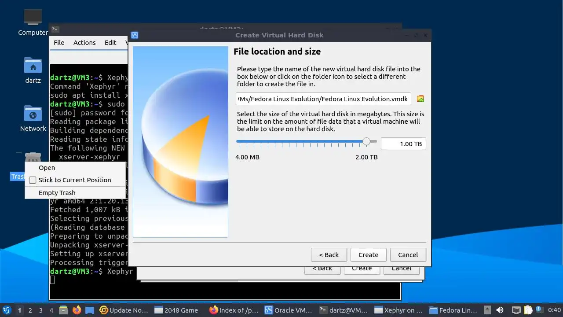The width and height of the screenshot is (563, 317).
Task: Click the show desktop icon in the panel
Action: click(90, 310)
